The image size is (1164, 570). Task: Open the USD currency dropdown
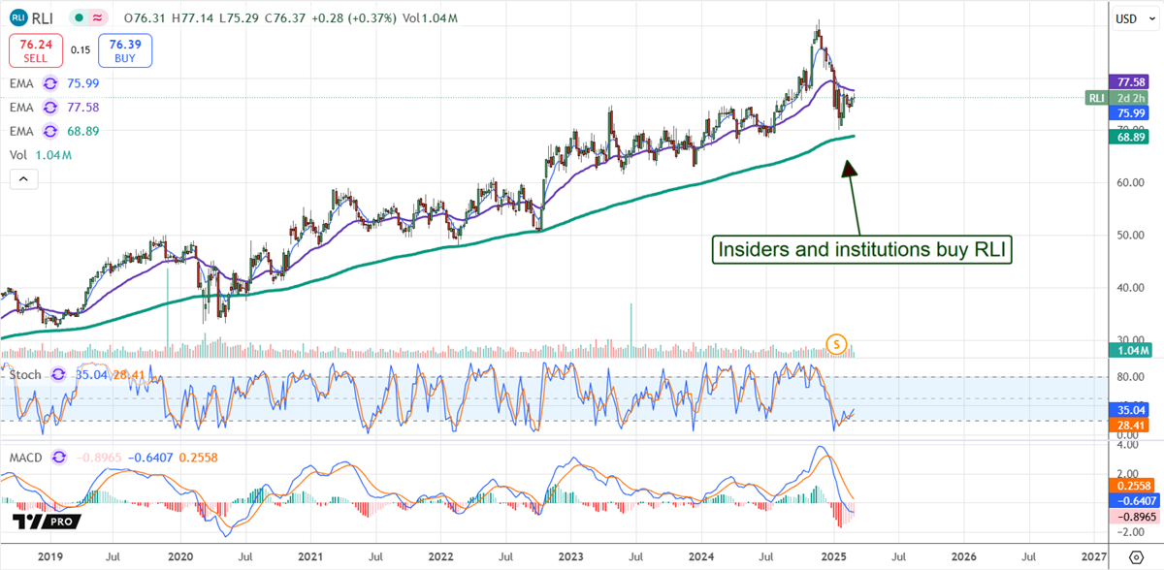(x=1125, y=16)
